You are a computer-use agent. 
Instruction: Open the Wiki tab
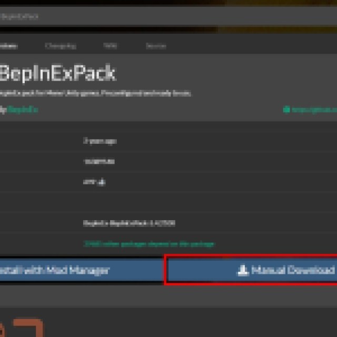coord(110,46)
